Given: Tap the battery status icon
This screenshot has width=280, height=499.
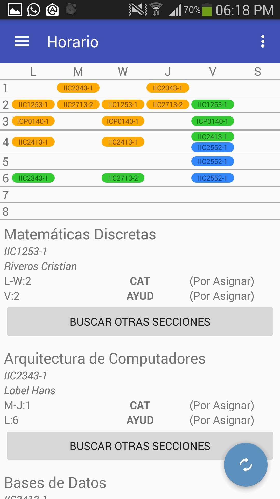Looking at the screenshot, I should coord(207,10).
